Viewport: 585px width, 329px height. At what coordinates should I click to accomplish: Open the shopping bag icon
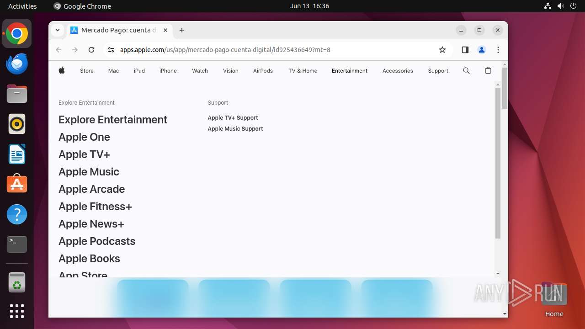(x=488, y=70)
